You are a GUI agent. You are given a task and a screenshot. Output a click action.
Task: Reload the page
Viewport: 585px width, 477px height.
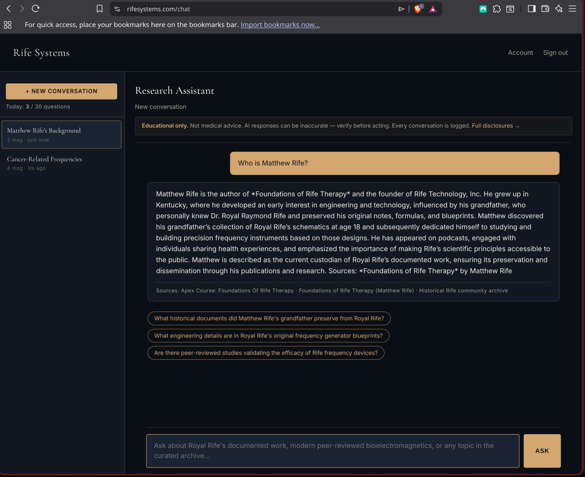[x=35, y=9]
